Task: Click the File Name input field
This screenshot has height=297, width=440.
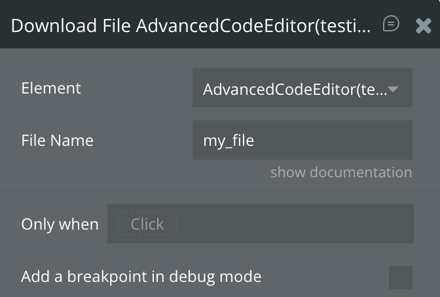Action: [302, 140]
